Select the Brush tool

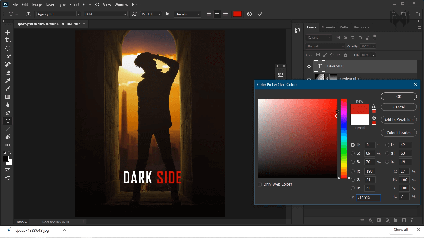[8, 89]
